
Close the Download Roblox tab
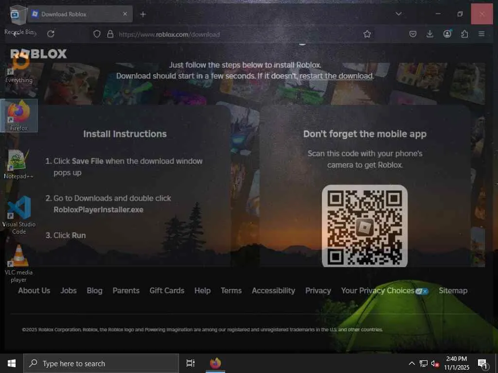click(125, 14)
